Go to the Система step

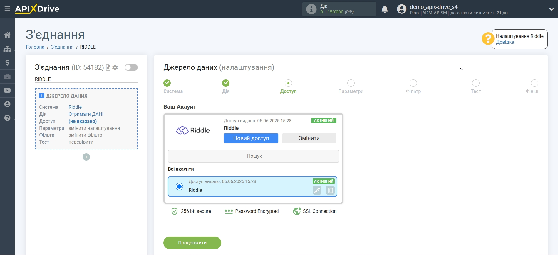(x=167, y=83)
